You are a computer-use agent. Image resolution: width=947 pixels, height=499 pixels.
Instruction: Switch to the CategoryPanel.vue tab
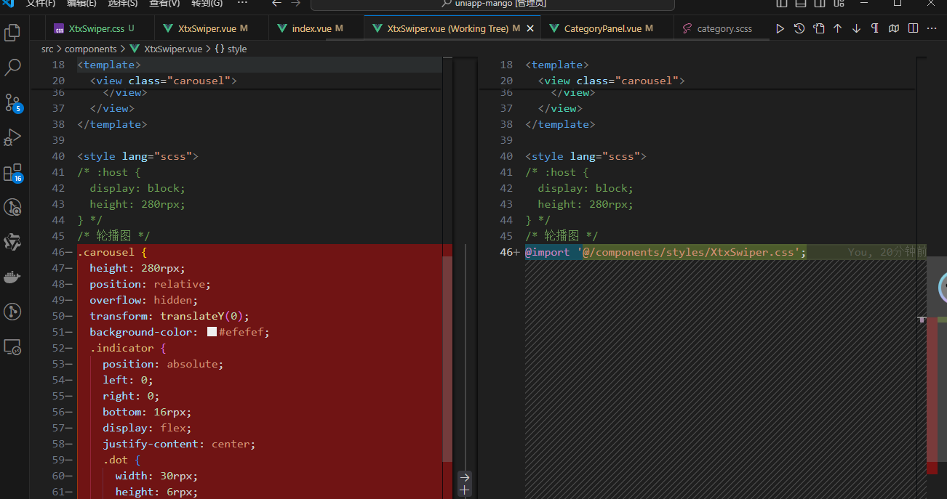[x=607, y=29]
